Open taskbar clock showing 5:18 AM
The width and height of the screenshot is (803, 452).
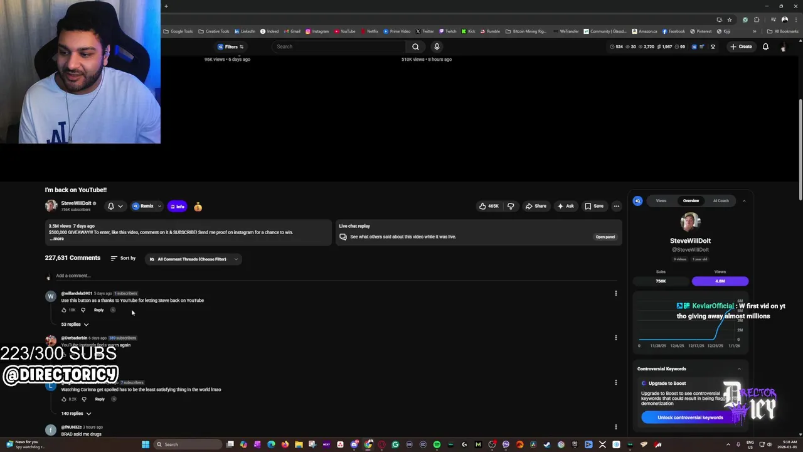pyautogui.click(x=786, y=444)
